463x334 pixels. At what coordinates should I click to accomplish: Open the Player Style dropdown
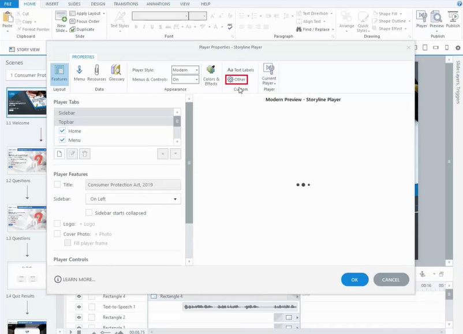[x=185, y=70]
